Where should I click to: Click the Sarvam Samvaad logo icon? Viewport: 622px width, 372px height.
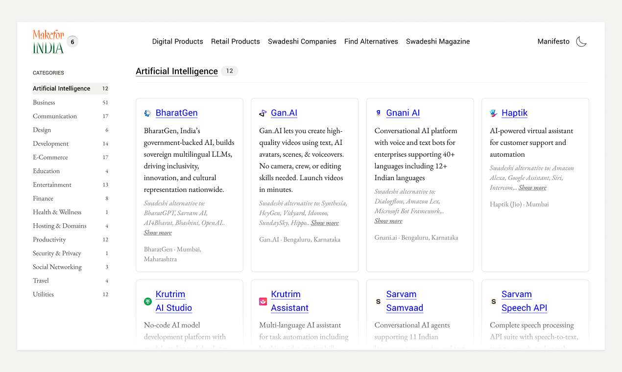378,302
